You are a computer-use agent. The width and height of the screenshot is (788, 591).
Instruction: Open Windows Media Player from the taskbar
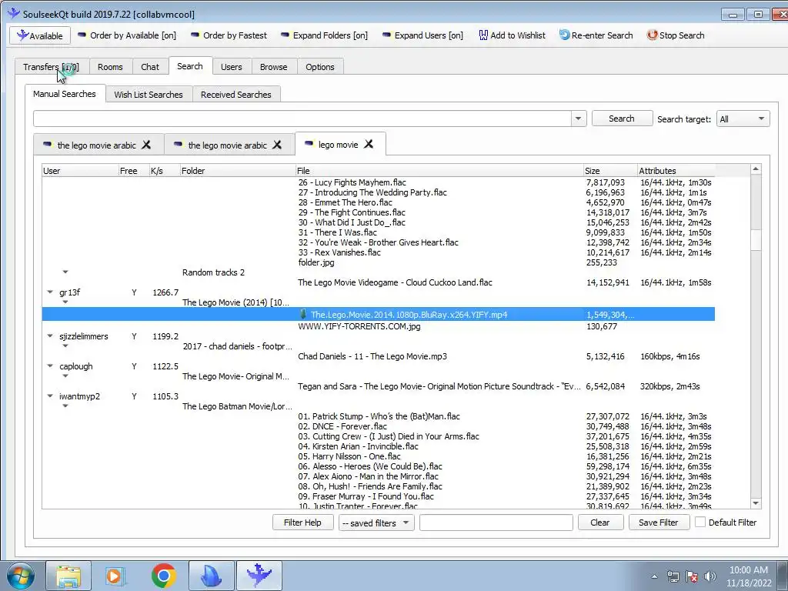click(115, 576)
